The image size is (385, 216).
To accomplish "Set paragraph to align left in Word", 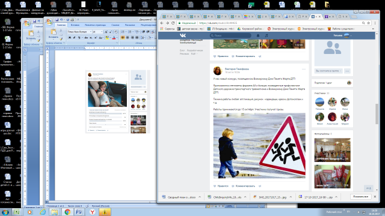I will [123, 38].
